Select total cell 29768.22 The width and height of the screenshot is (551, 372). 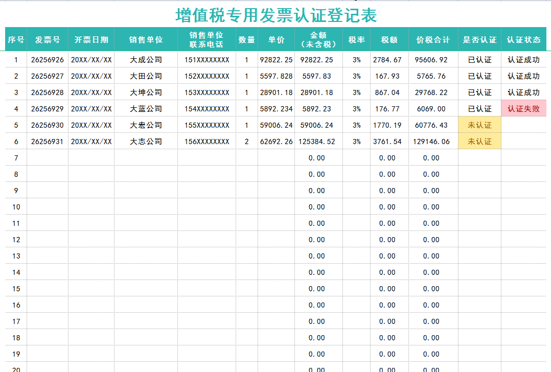[433, 92]
